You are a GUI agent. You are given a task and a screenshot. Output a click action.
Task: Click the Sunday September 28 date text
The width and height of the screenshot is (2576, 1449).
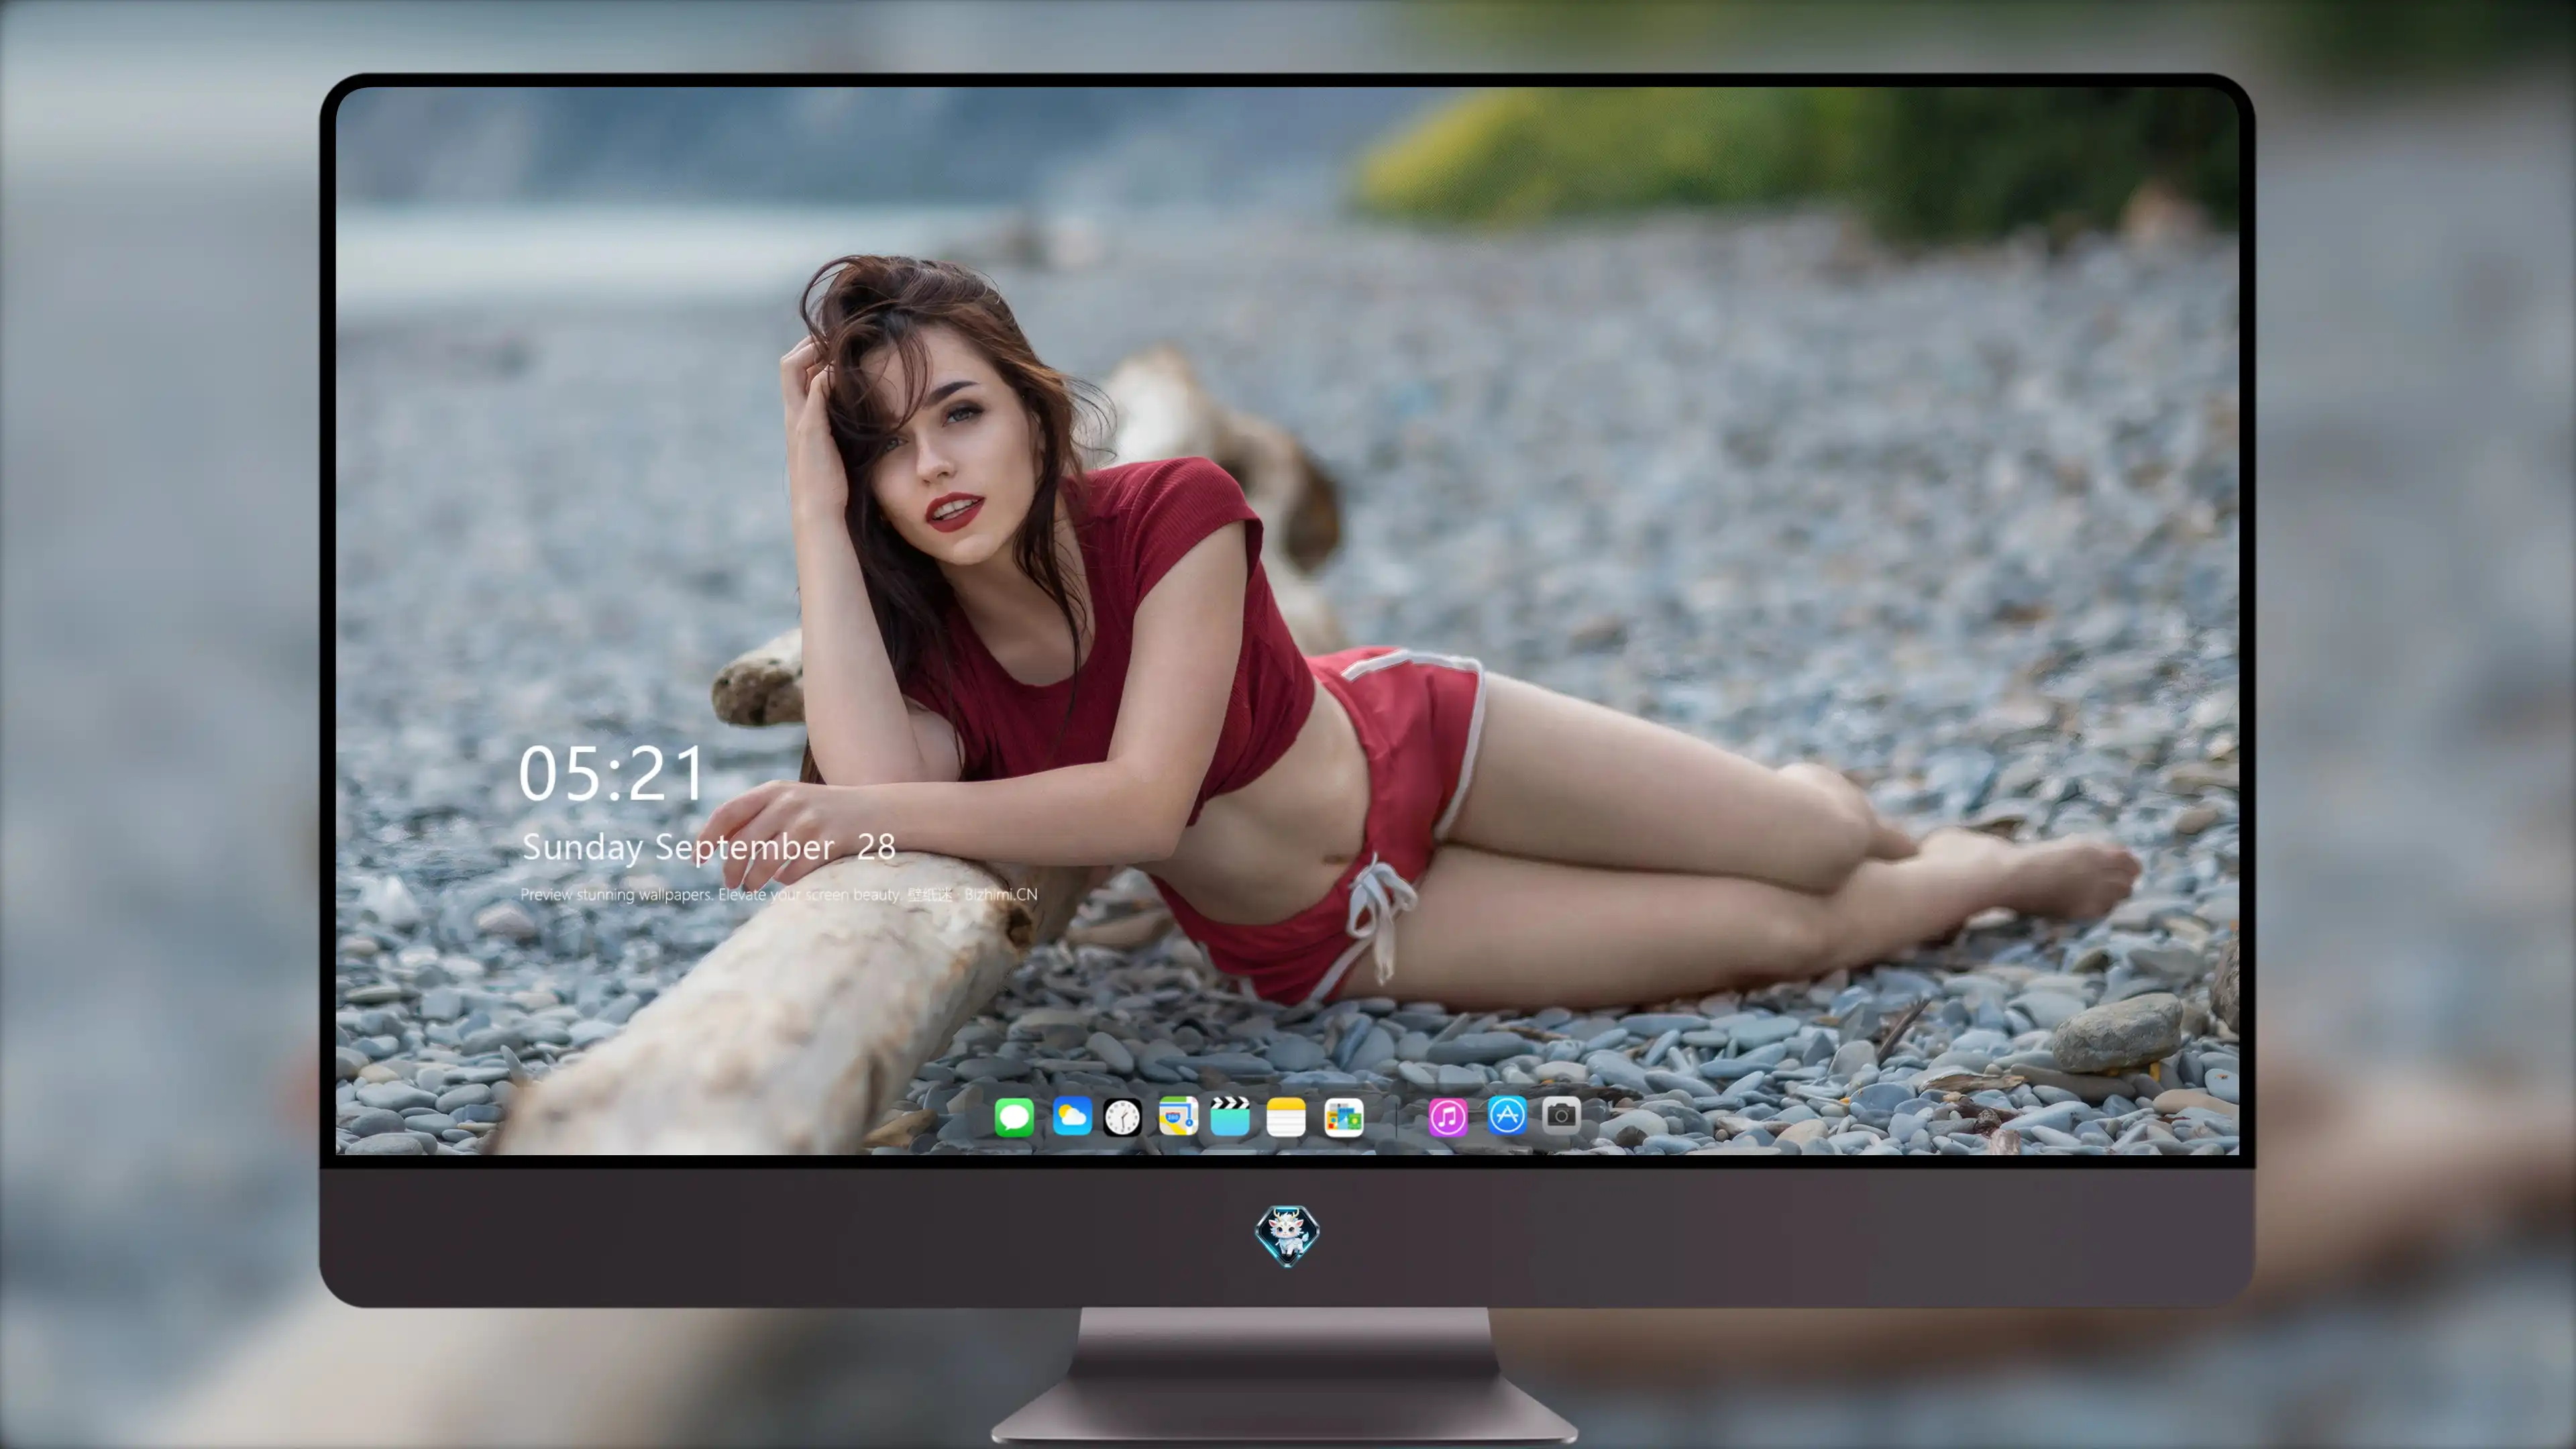708,847
